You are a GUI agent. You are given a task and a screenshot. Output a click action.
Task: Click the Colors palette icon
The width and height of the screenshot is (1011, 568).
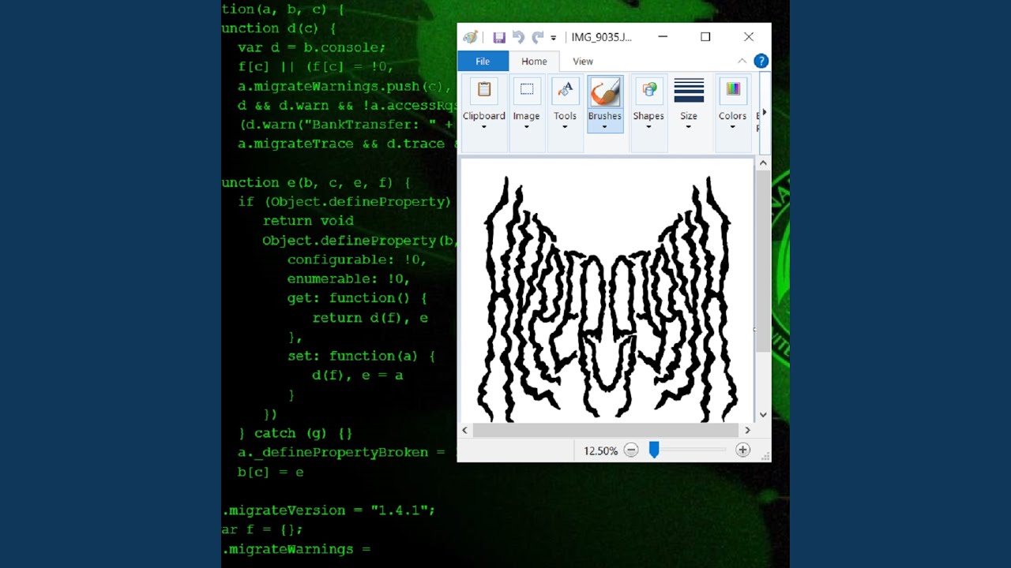point(733,90)
